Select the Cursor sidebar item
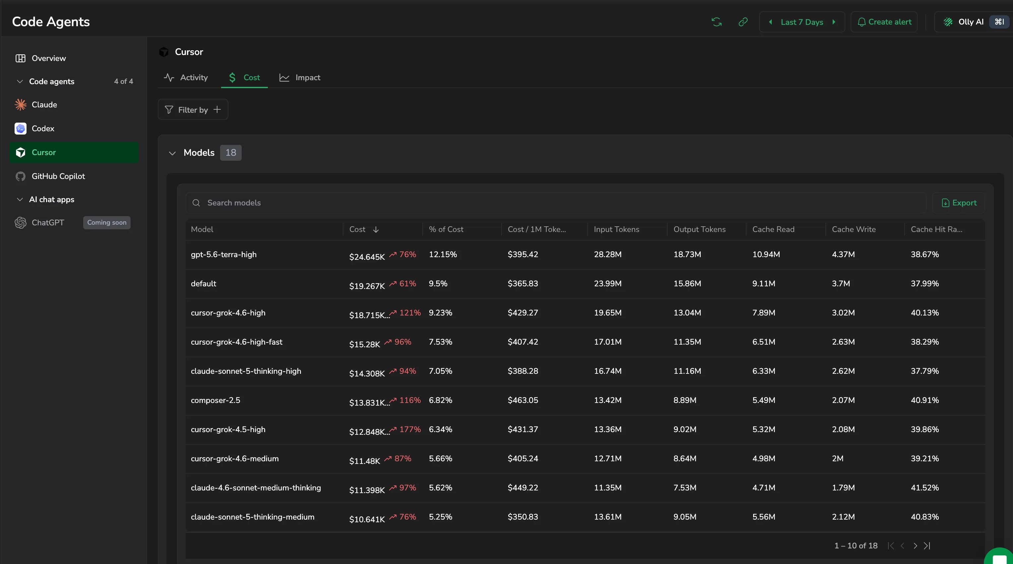 (x=74, y=152)
